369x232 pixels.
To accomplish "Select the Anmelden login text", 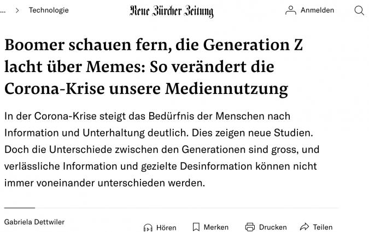I will tap(317, 10).
